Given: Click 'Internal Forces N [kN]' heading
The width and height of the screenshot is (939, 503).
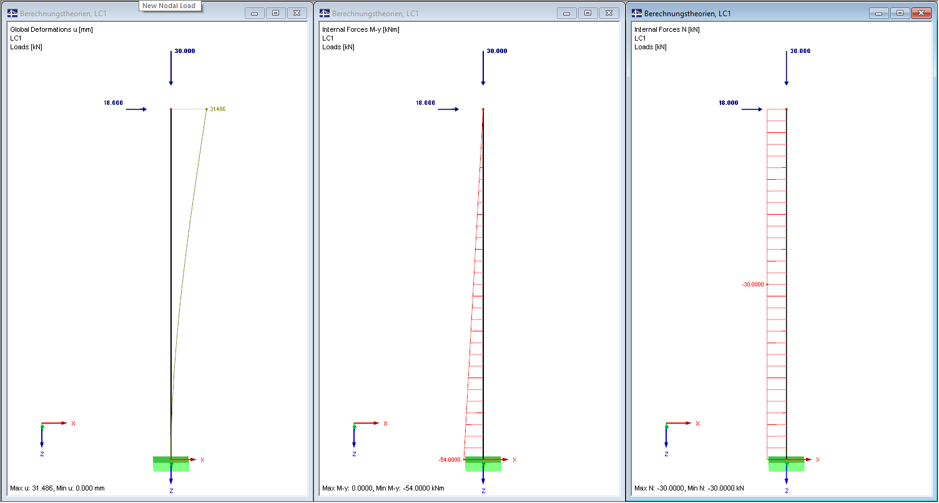Looking at the screenshot, I should 667,29.
